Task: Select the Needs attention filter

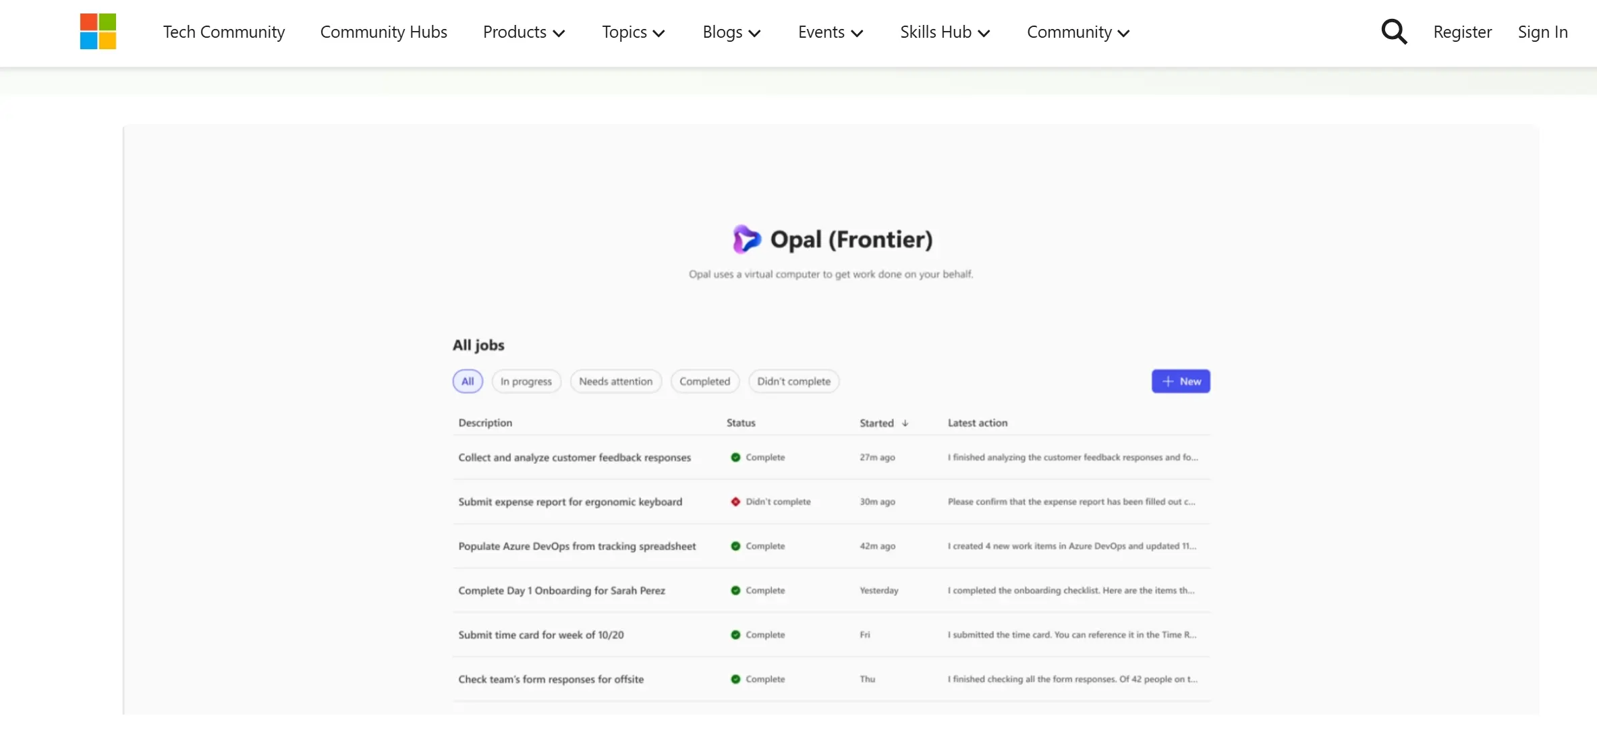Action: click(x=616, y=382)
